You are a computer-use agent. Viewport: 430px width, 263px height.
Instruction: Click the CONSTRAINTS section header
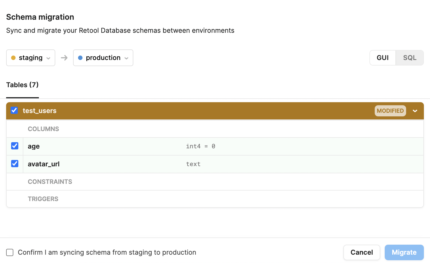[50, 182]
